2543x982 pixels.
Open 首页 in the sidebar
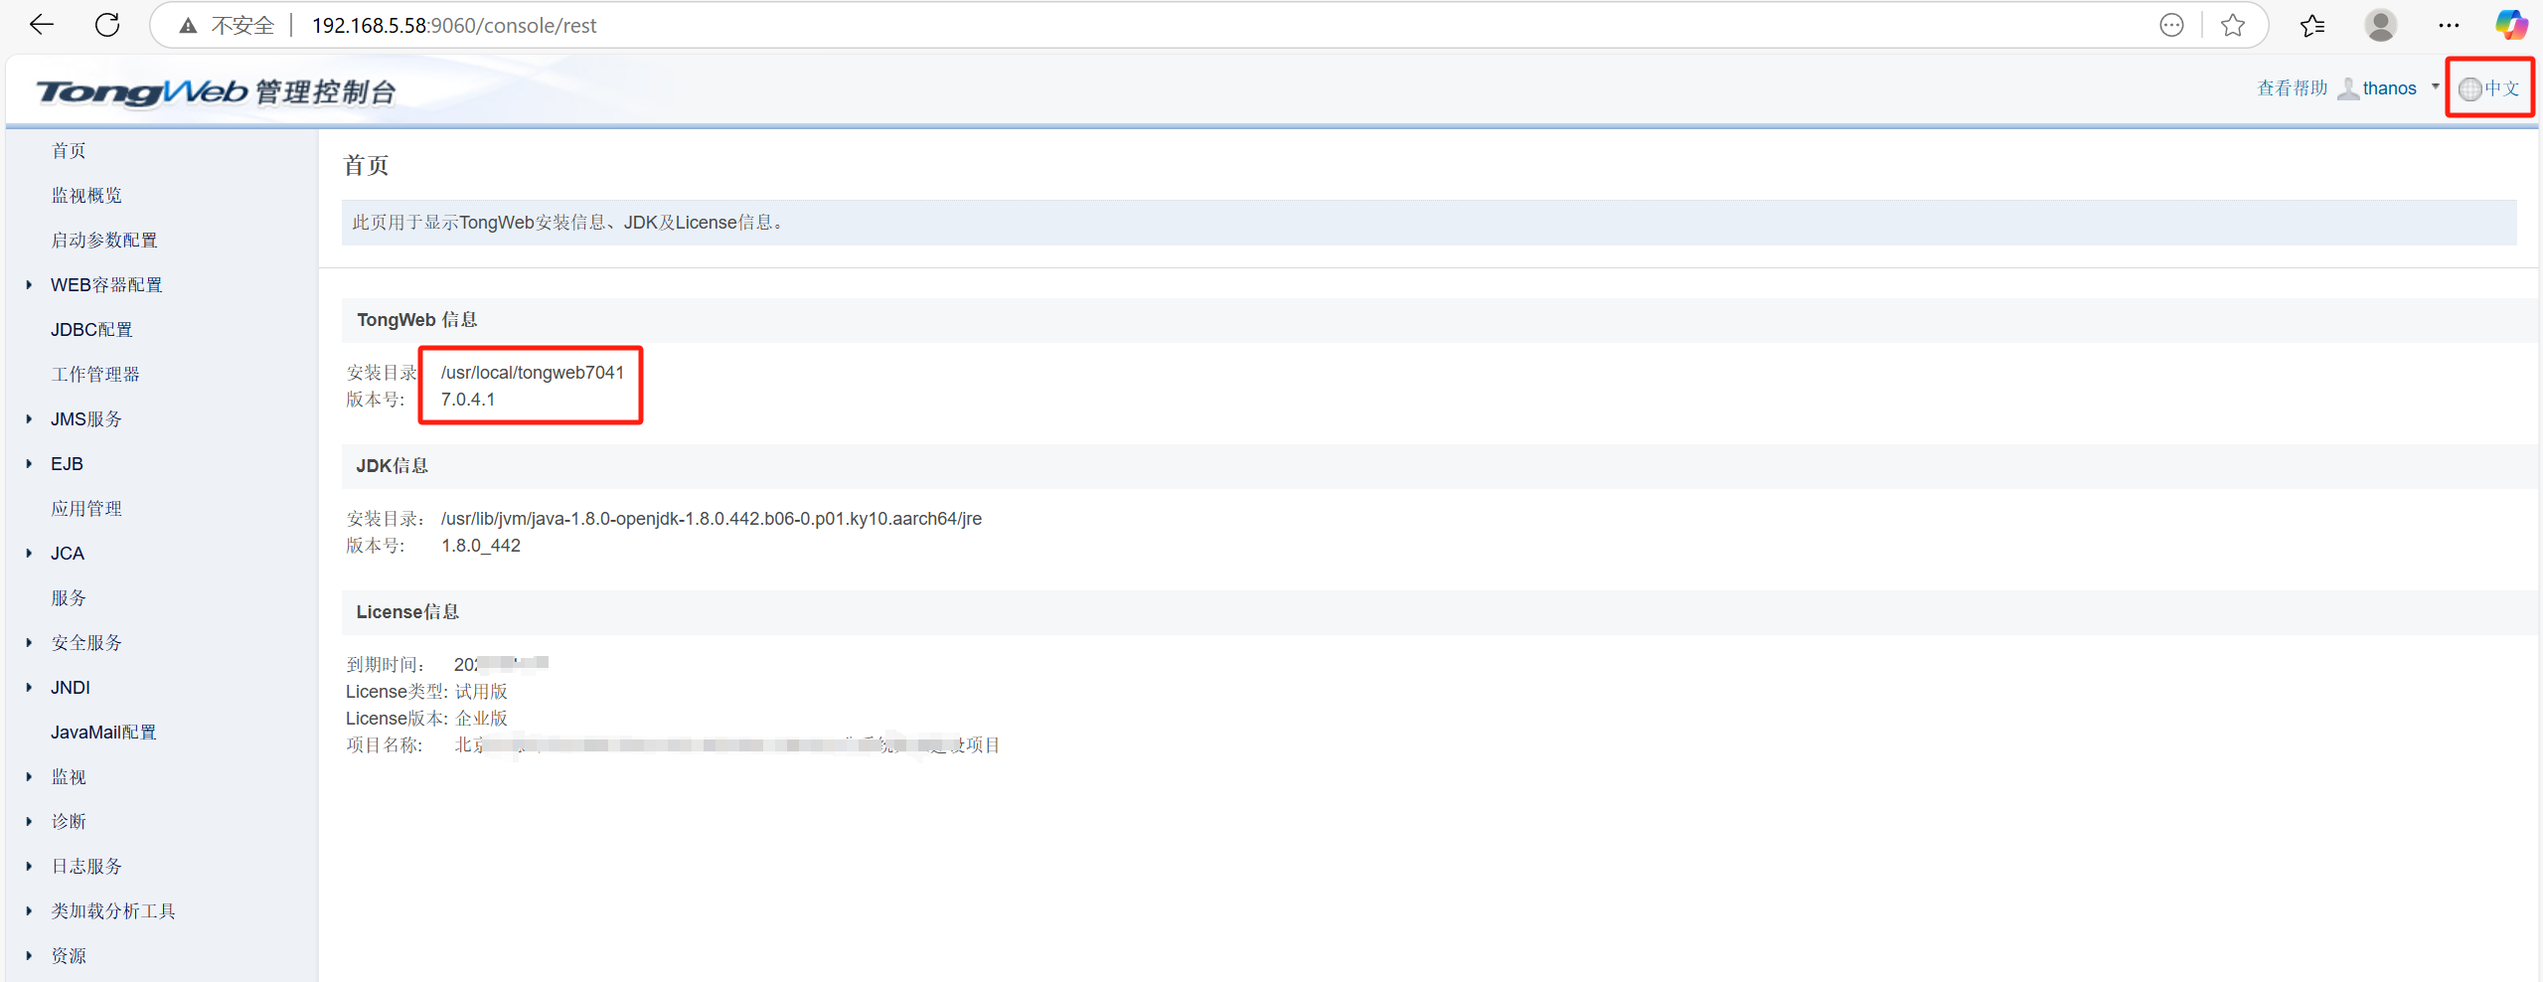69,150
